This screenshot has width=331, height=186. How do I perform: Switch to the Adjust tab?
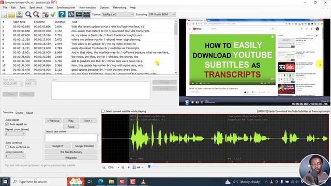[29, 113]
